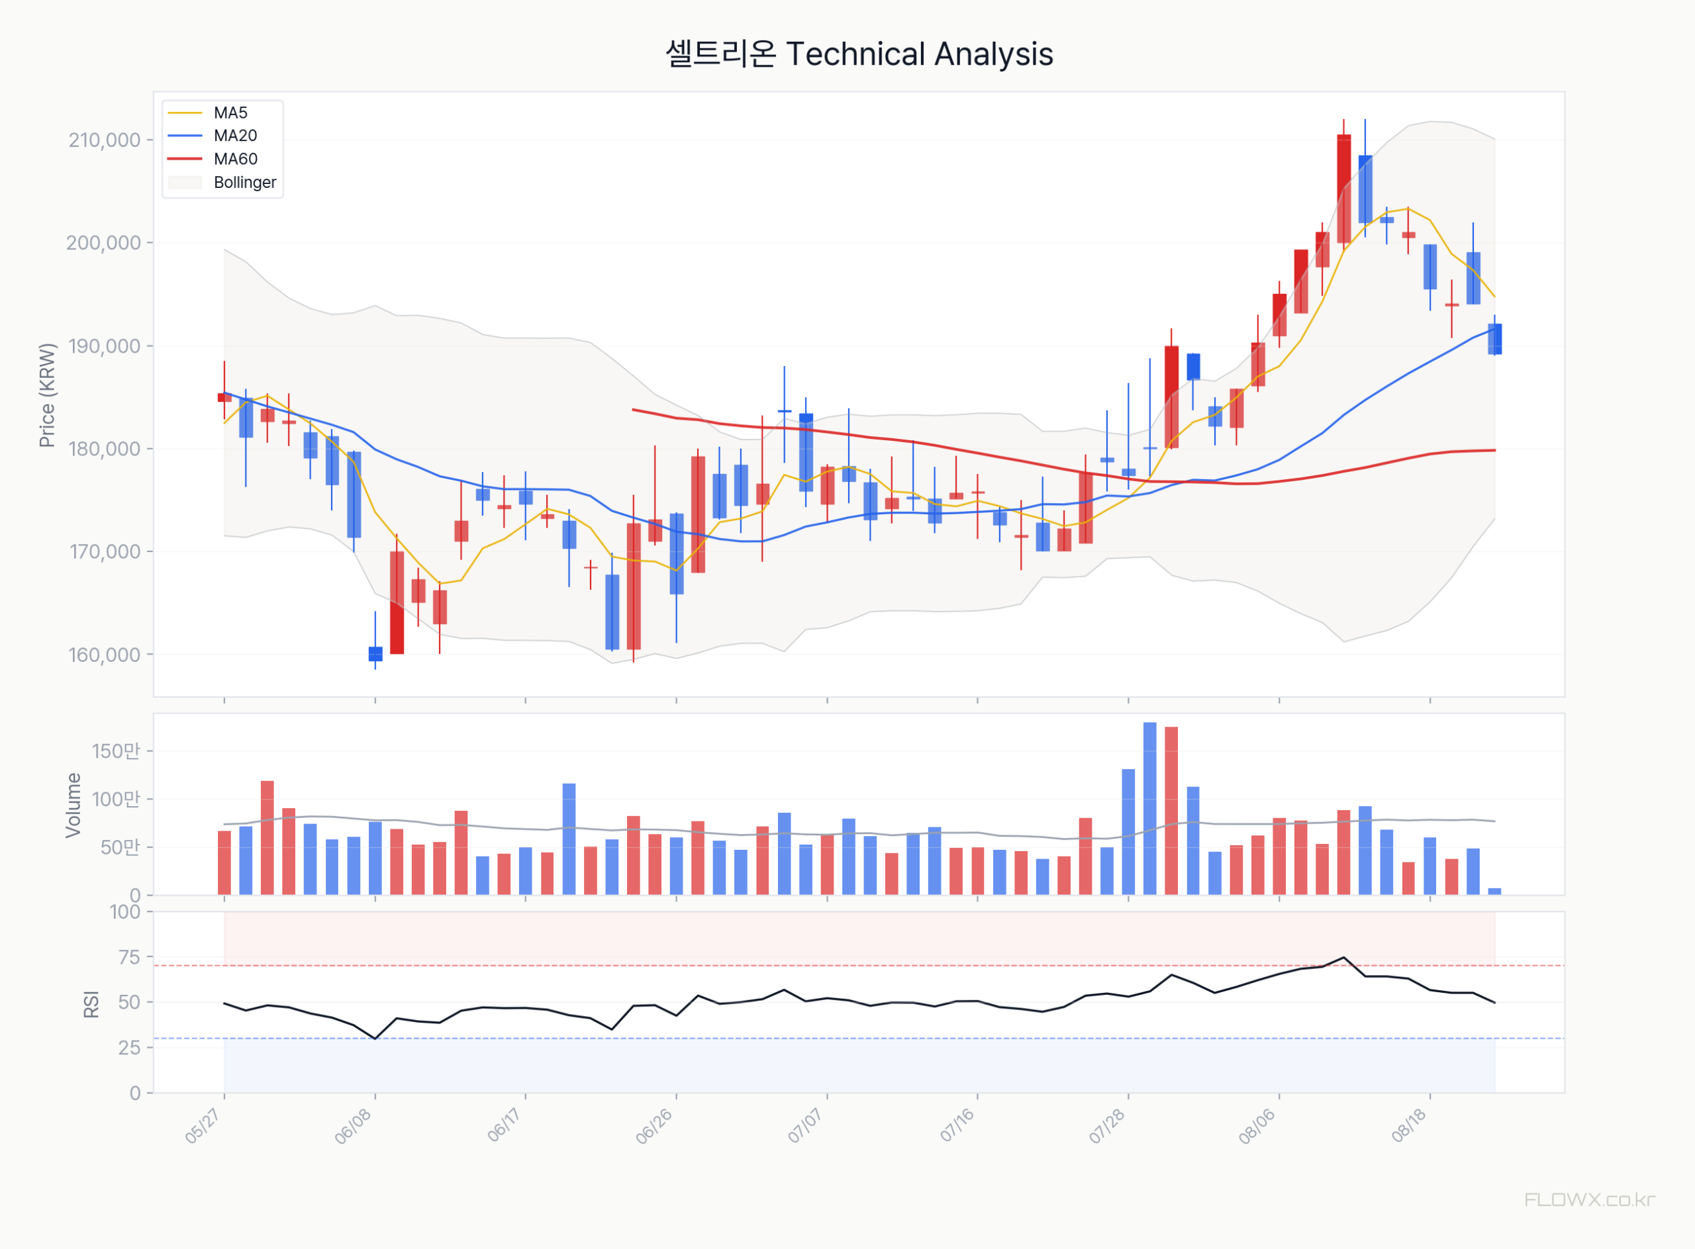Image resolution: width=1695 pixels, height=1249 pixels.
Task: Click the "190,000" price axis tick
Action: [x=105, y=346]
